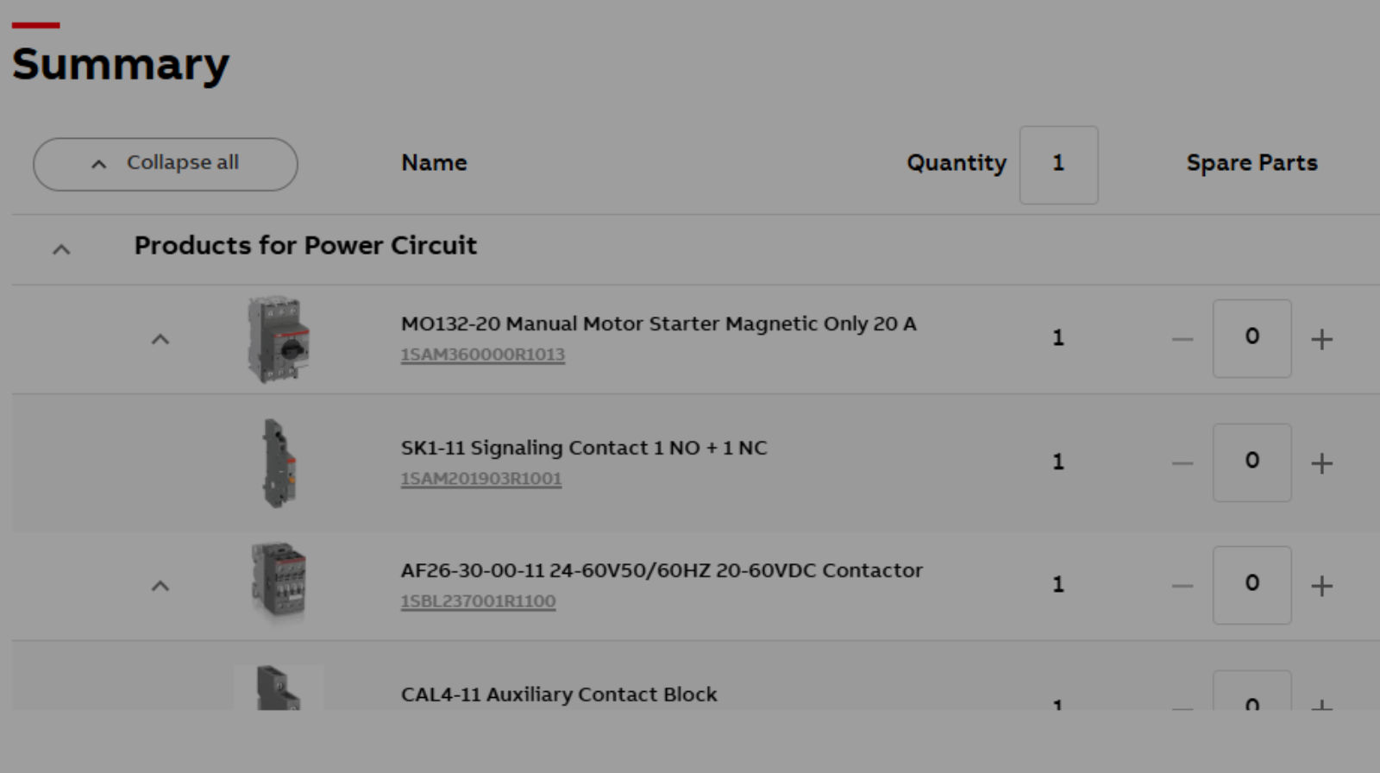The width and height of the screenshot is (1380, 773).
Task: Decrease spare parts for AF26 Contactor
Action: (1182, 586)
